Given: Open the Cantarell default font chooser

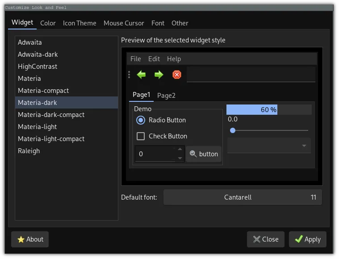Looking at the screenshot, I should pos(243,197).
